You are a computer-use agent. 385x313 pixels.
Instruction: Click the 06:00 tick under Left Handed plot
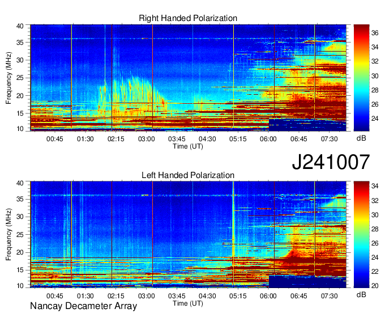click(x=268, y=296)
